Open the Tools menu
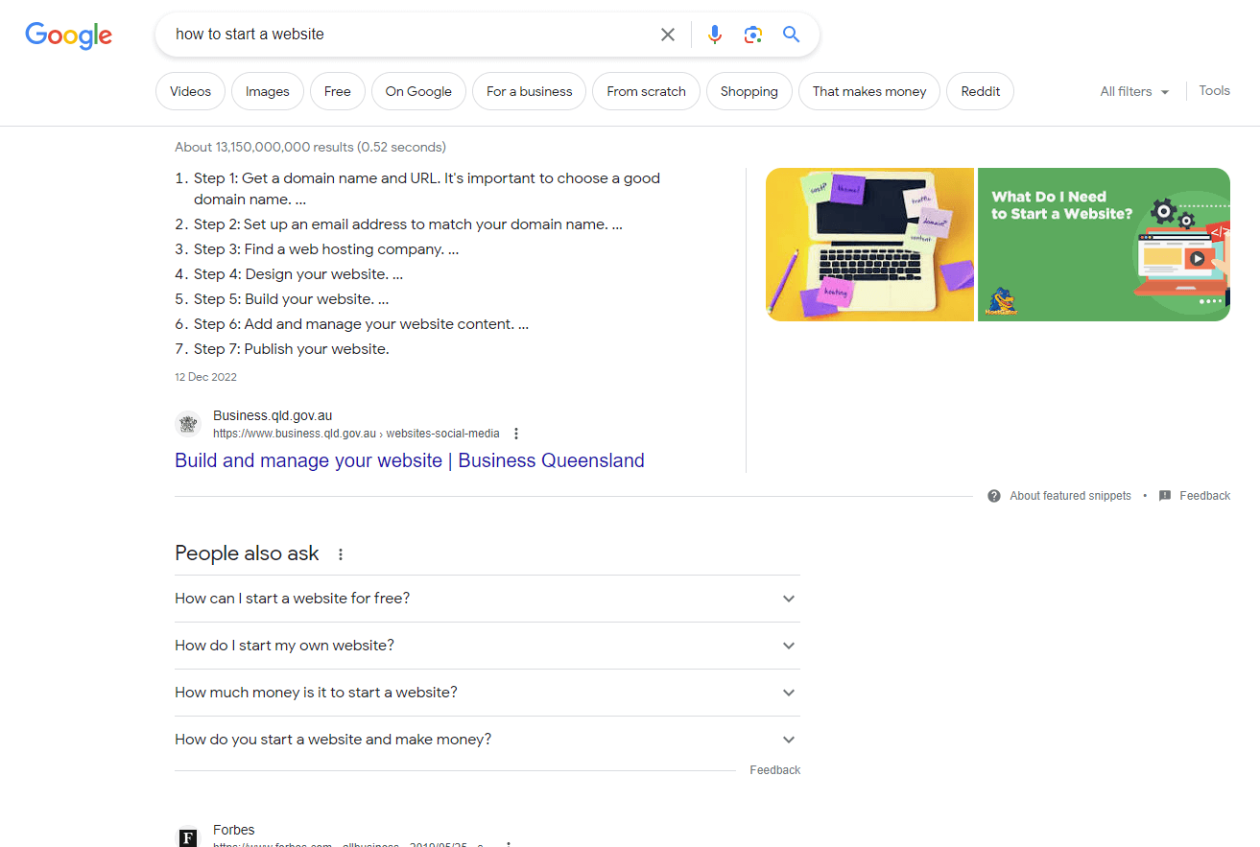The height and width of the screenshot is (847, 1260). 1213,89
